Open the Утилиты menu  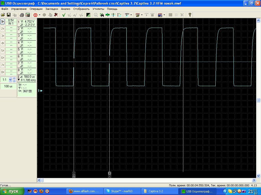pos(98,9)
